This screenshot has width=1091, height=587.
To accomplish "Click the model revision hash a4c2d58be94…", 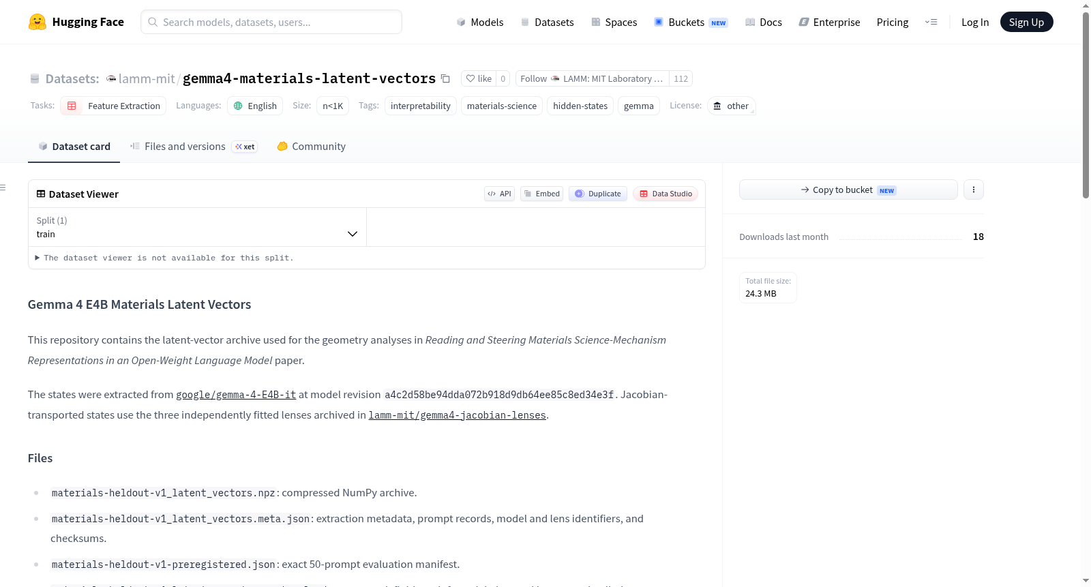I will pos(499,395).
